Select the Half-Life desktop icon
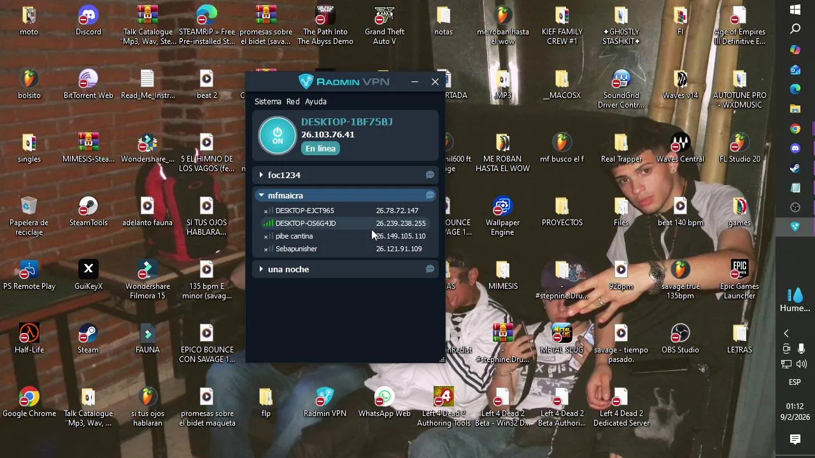815x458 pixels. coord(29,339)
